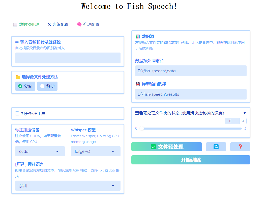Click the tree depth slider handle
Viewport: 266px width, 197px height.
pos(141,128)
